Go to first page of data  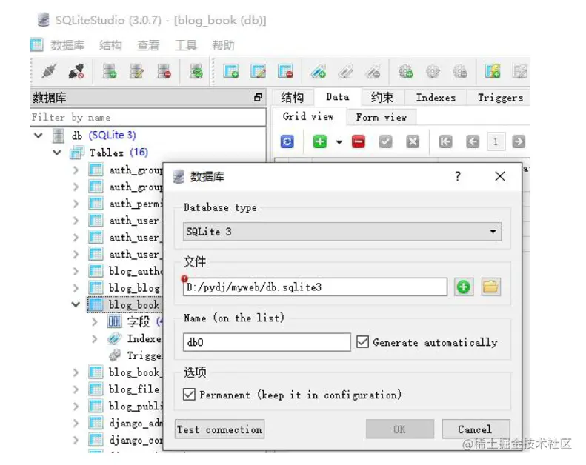[445, 141]
